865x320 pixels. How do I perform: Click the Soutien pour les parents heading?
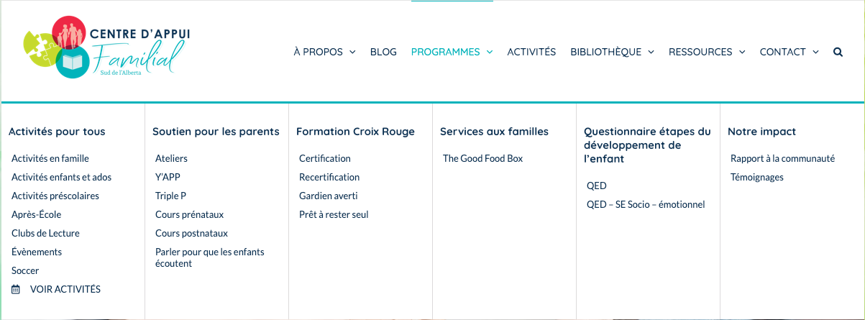[x=216, y=132]
